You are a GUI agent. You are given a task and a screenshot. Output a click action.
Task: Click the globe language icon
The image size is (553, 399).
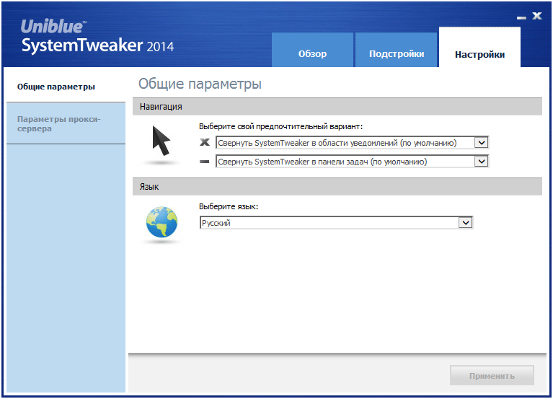162,222
